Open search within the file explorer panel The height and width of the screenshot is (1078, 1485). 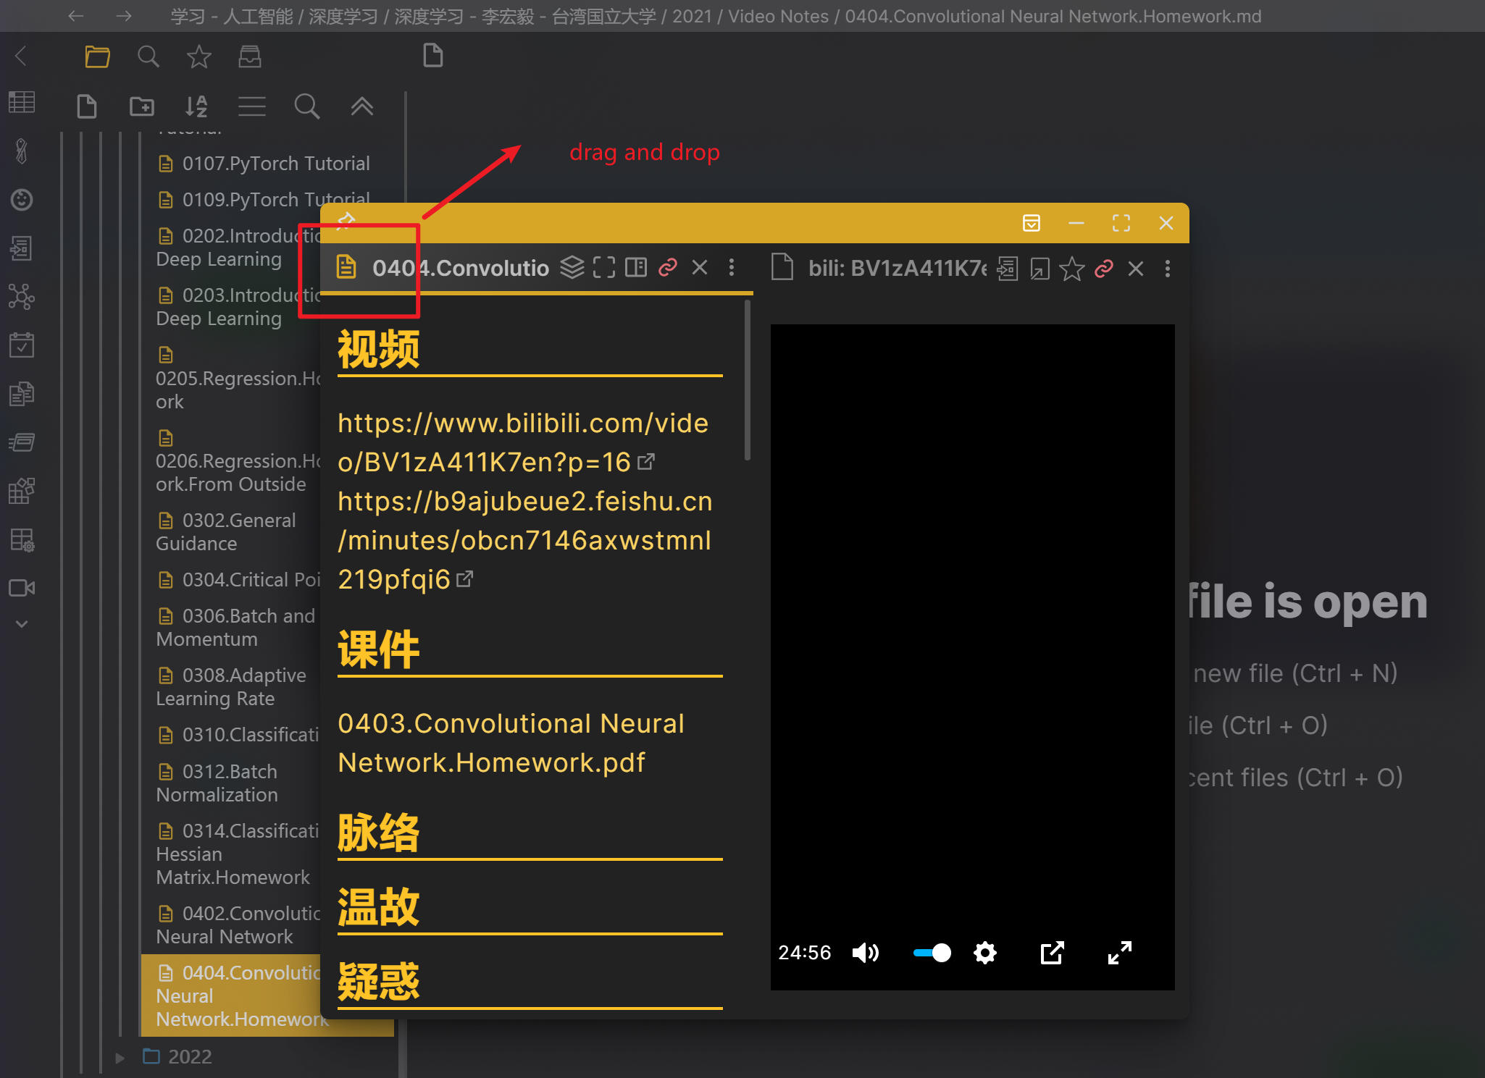click(x=307, y=106)
